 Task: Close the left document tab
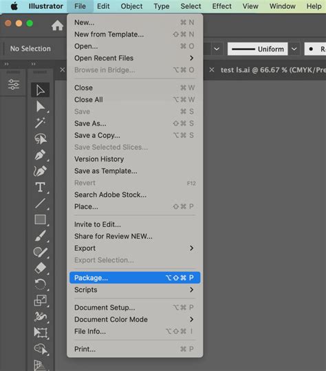pyautogui.click(x=63, y=70)
